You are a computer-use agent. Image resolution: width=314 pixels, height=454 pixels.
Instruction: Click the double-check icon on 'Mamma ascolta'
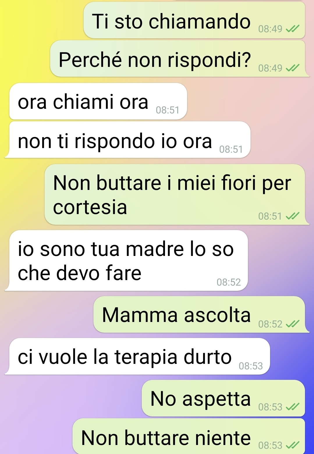292,324
